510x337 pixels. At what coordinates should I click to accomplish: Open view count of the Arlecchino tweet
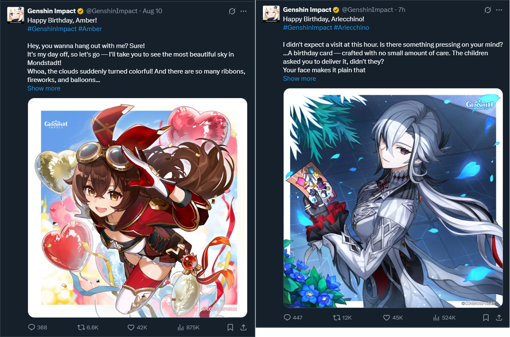[x=444, y=317]
